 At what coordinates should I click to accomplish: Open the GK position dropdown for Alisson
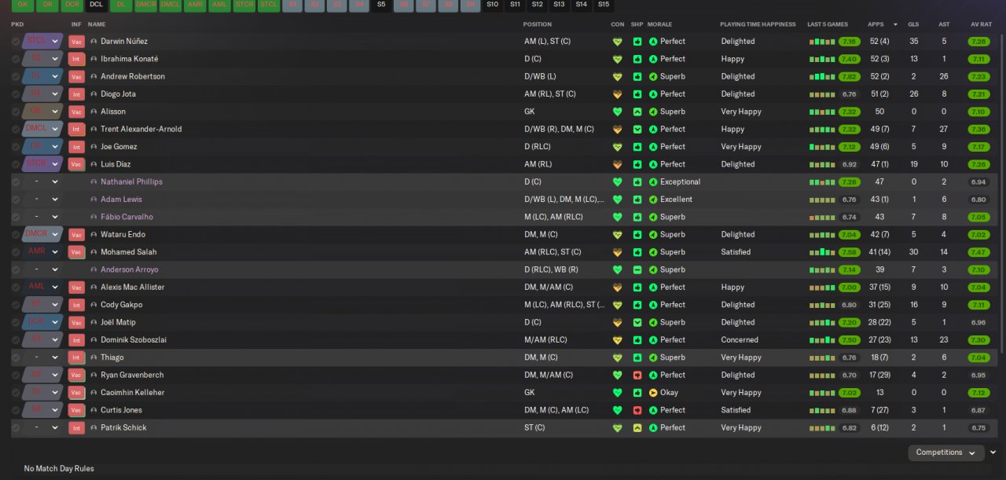pyautogui.click(x=42, y=112)
